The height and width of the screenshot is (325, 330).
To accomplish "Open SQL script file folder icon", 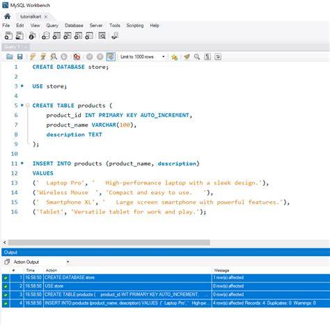I will point(10,56).
